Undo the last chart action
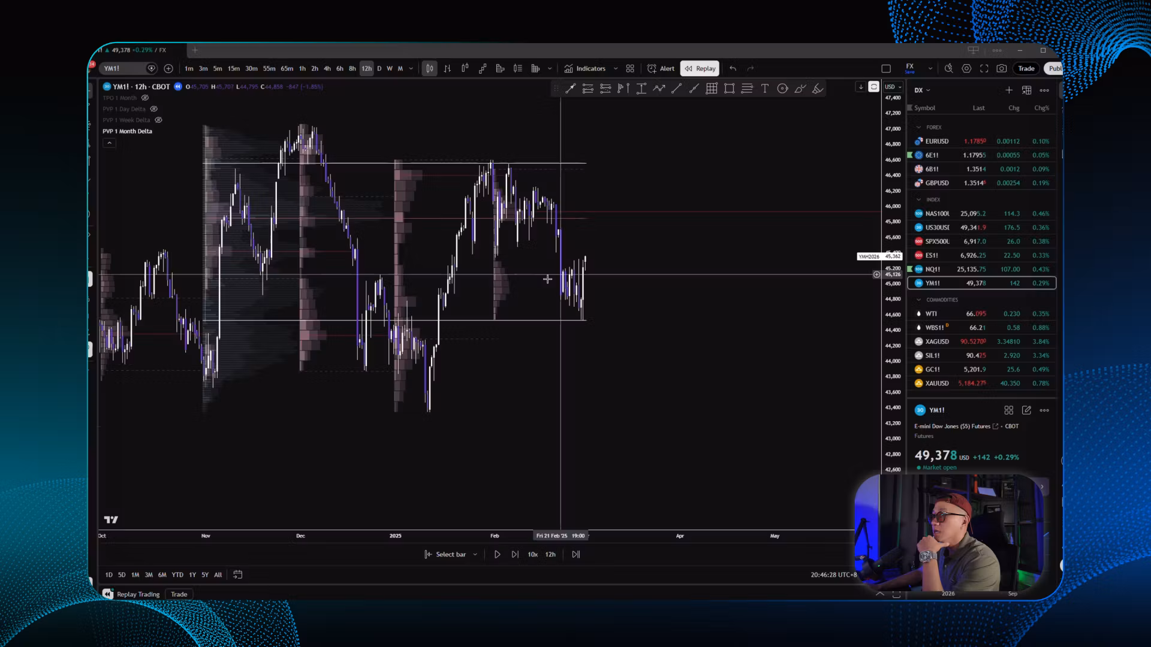This screenshot has width=1151, height=647. point(733,68)
